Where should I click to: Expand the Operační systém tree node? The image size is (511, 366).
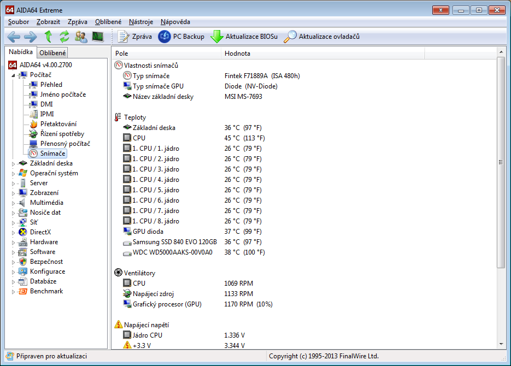[x=13, y=174]
